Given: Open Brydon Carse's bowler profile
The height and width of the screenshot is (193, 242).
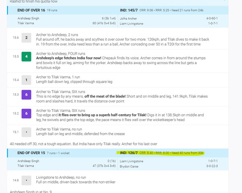Looking at the screenshot, I should tap(130, 165).
